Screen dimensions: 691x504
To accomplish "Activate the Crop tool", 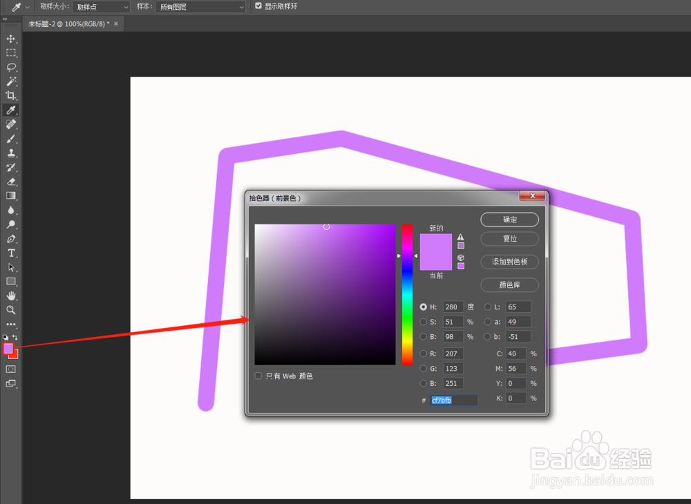I will tap(10, 95).
